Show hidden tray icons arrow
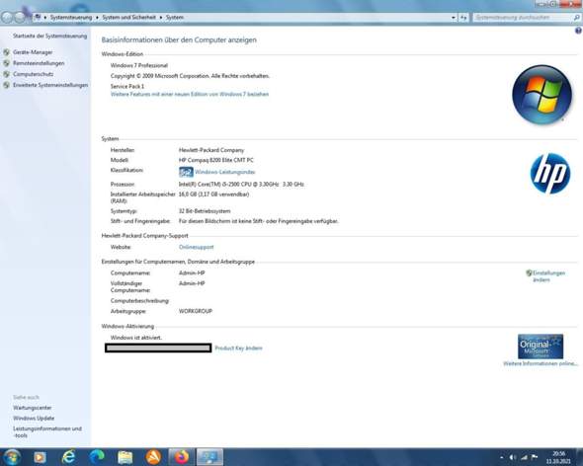583x466 pixels. tap(502, 457)
